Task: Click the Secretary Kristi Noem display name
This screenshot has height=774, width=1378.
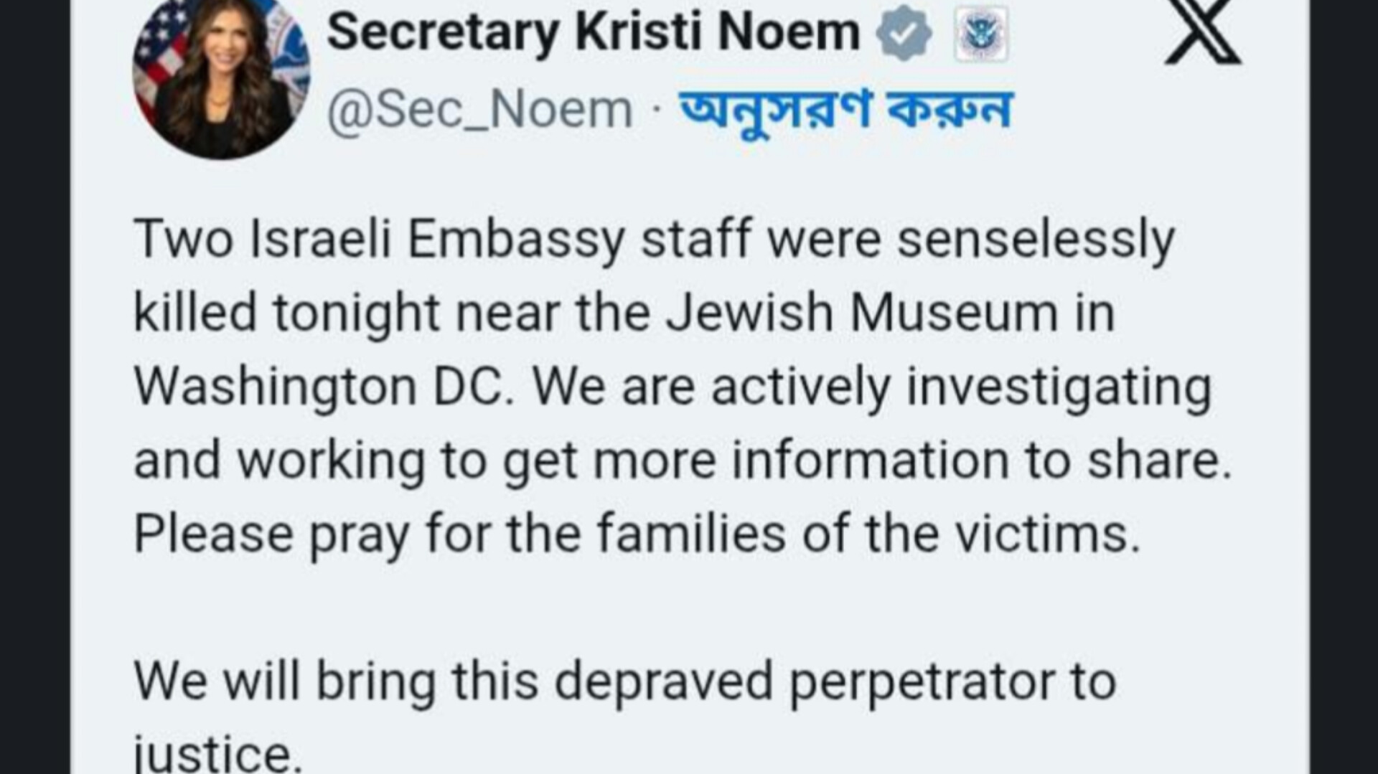Action: pos(593,33)
